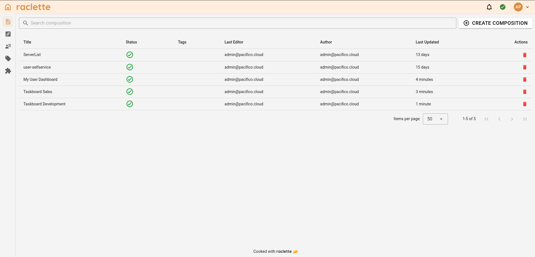Image resolution: width=535 pixels, height=257 pixels.
Task: Sort by the Title column header
Action: [27, 42]
